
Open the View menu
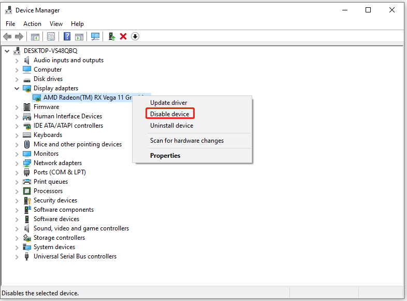click(x=56, y=24)
